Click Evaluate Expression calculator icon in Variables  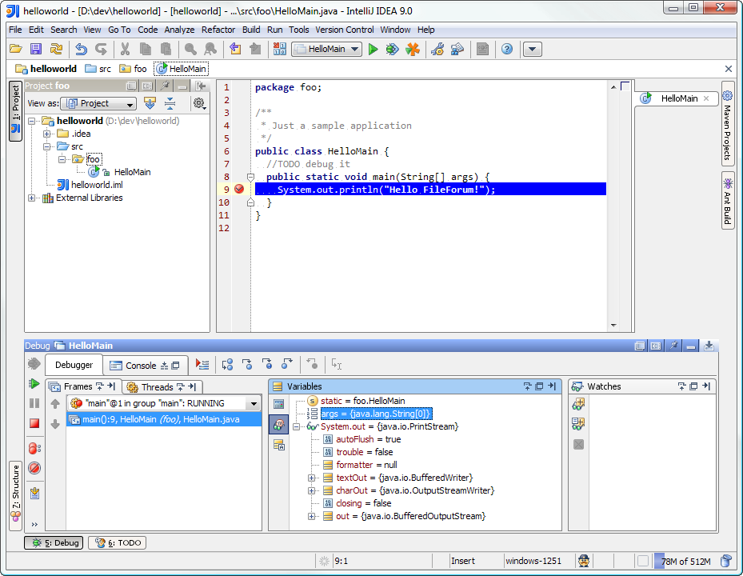[279, 404]
